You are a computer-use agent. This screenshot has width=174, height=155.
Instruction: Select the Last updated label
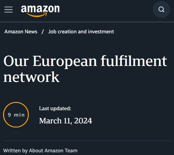(55, 109)
